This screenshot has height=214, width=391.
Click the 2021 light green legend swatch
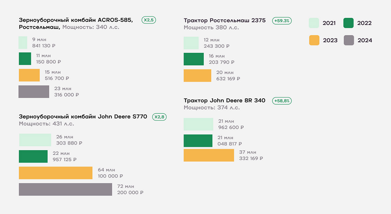314,23
